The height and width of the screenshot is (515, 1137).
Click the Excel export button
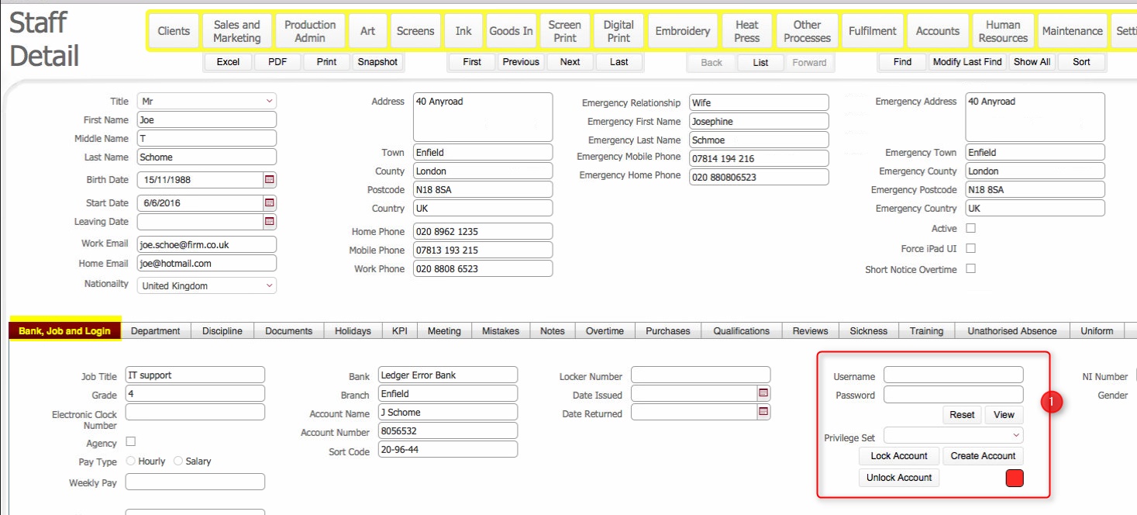(x=228, y=62)
